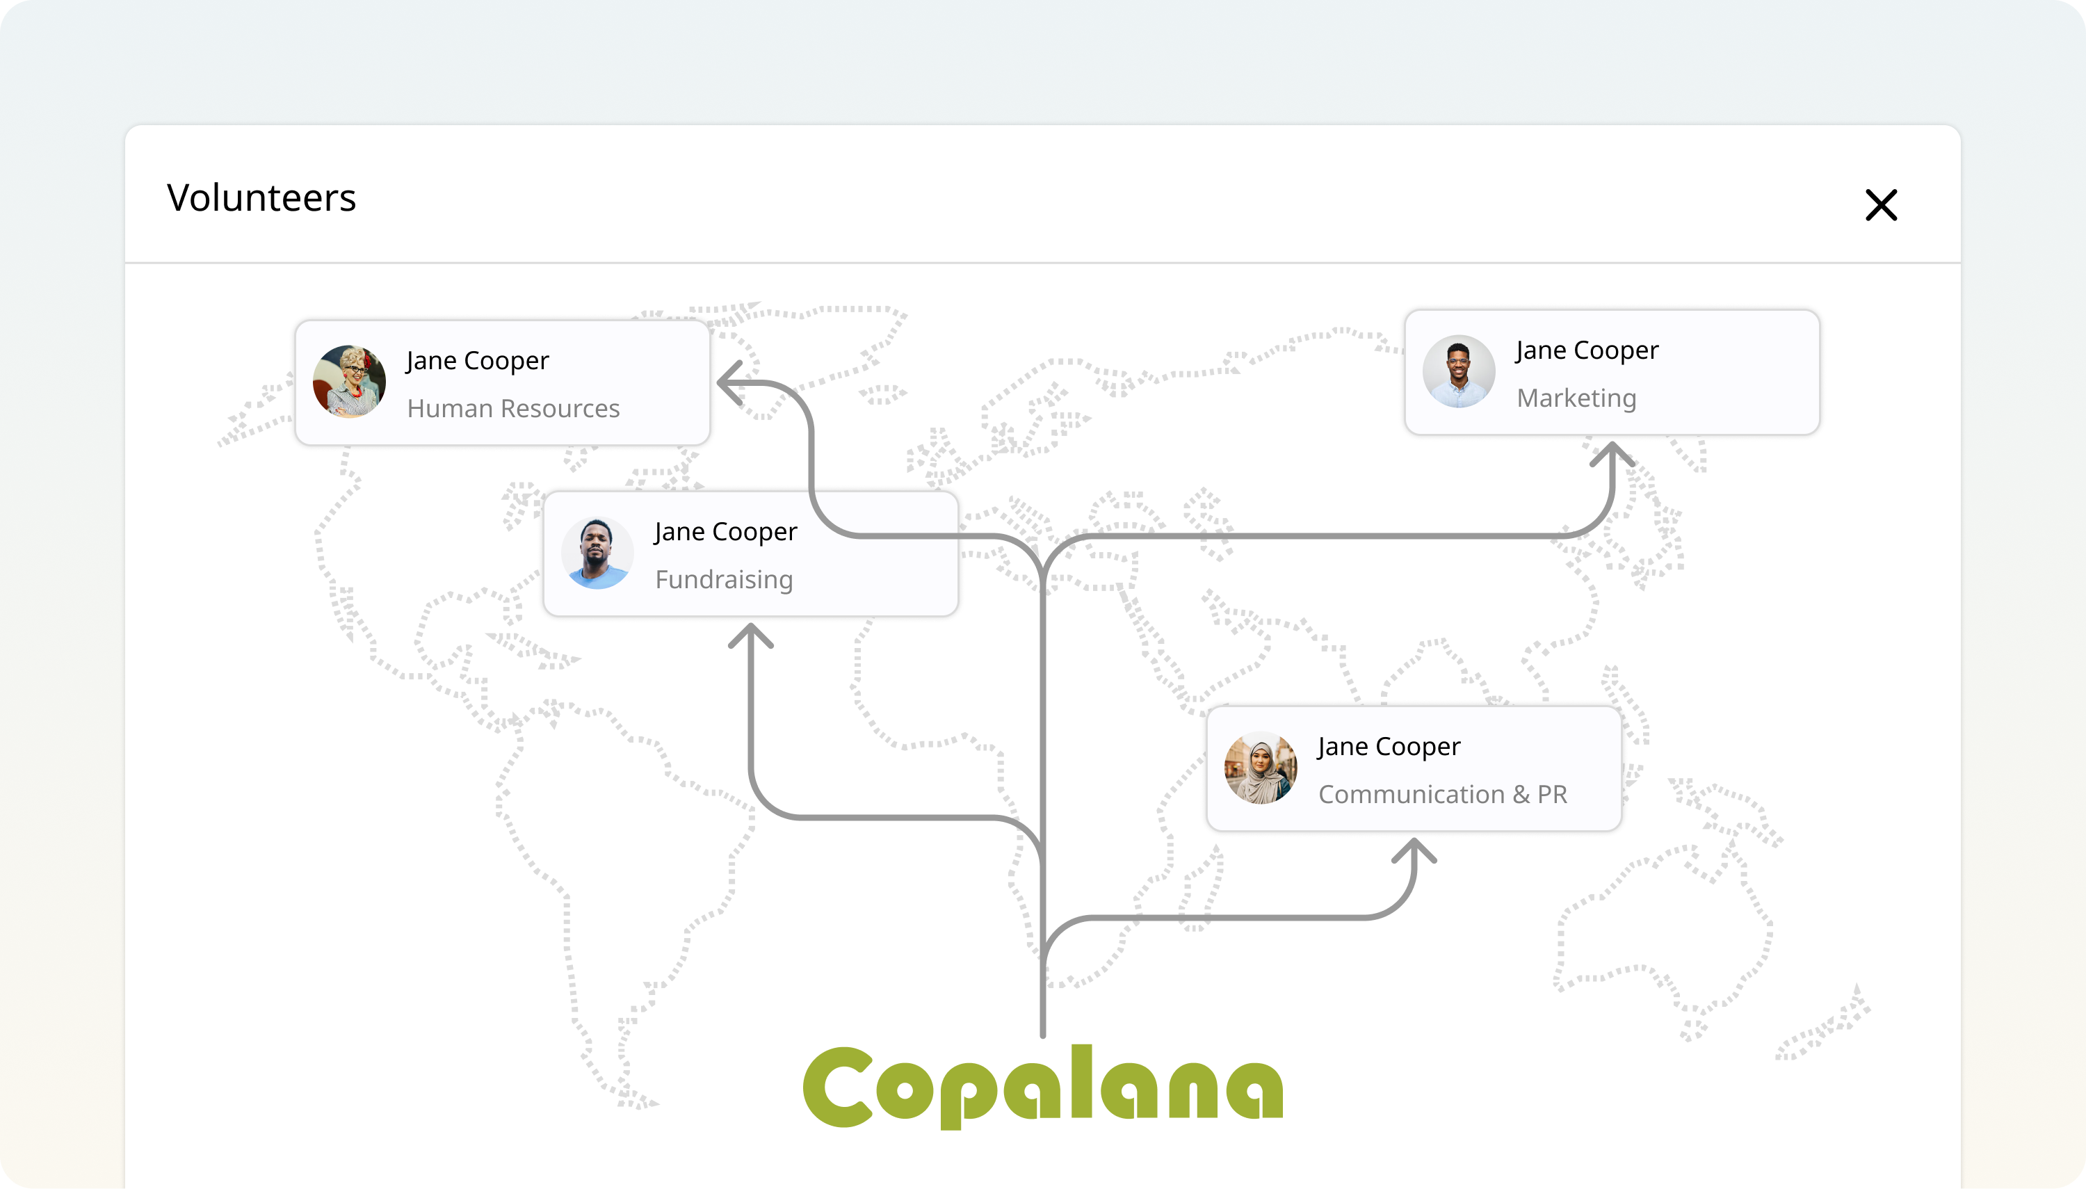This screenshot has height=1189, width=2086.
Task: Click the Copalana logo
Action: (1042, 1087)
